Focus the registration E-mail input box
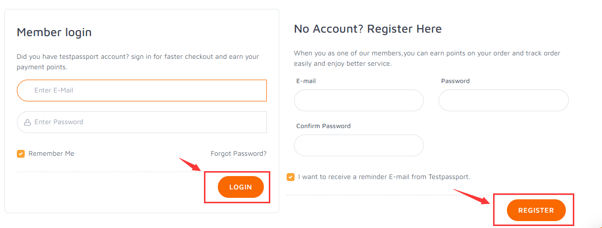Screen dimensions: 602x228 [359, 100]
